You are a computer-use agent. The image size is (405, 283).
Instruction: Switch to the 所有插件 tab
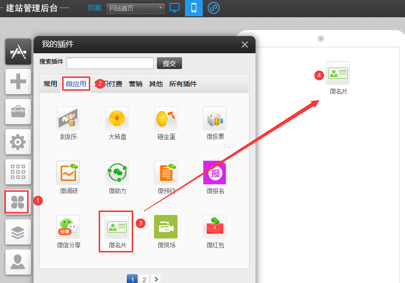183,84
